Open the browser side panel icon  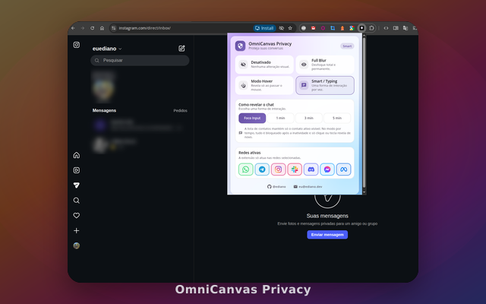click(396, 28)
